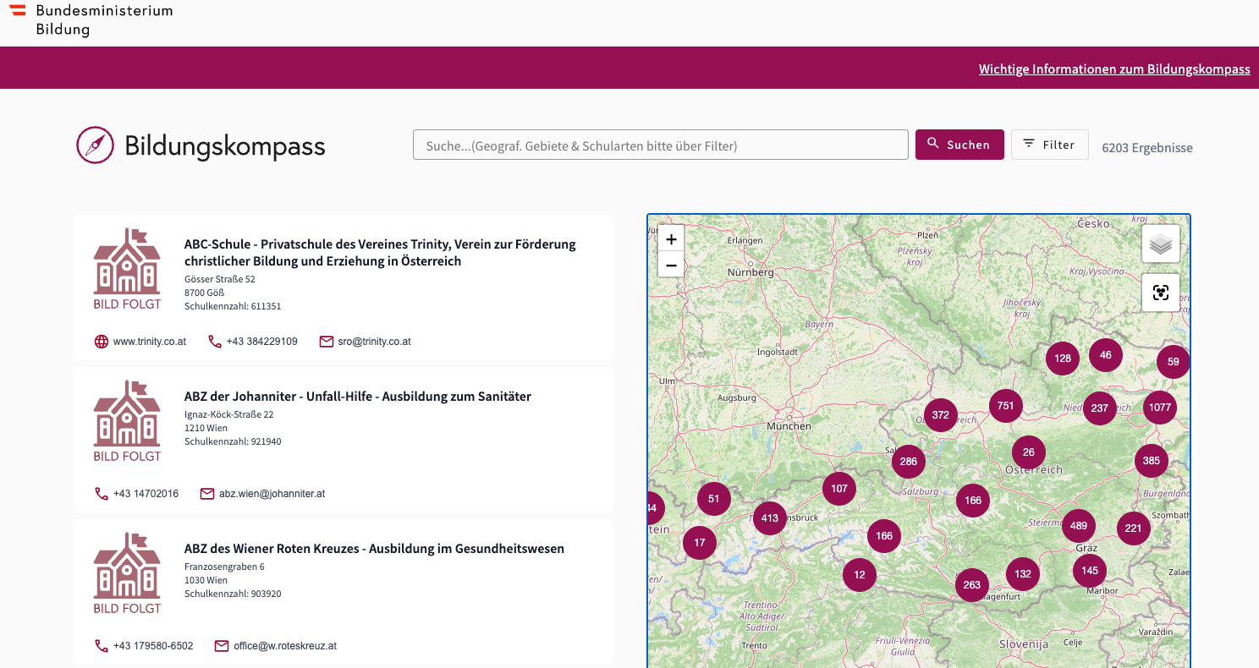Open the 385 cluster marker on map
This screenshot has height=668, width=1259.
tap(1151, 461)
